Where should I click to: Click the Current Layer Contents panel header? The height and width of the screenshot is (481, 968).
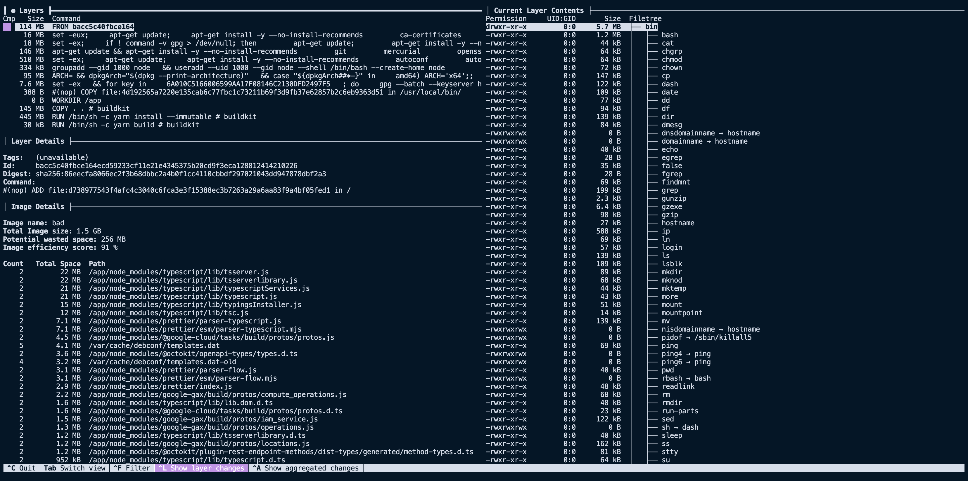pyautogui.click(x=538, y=10)
